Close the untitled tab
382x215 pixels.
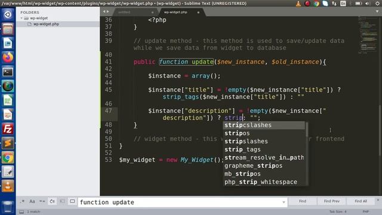click(x=153, y=12)
